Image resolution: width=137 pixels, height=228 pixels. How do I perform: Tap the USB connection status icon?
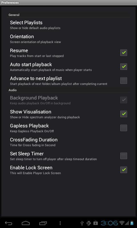point(82,223)
